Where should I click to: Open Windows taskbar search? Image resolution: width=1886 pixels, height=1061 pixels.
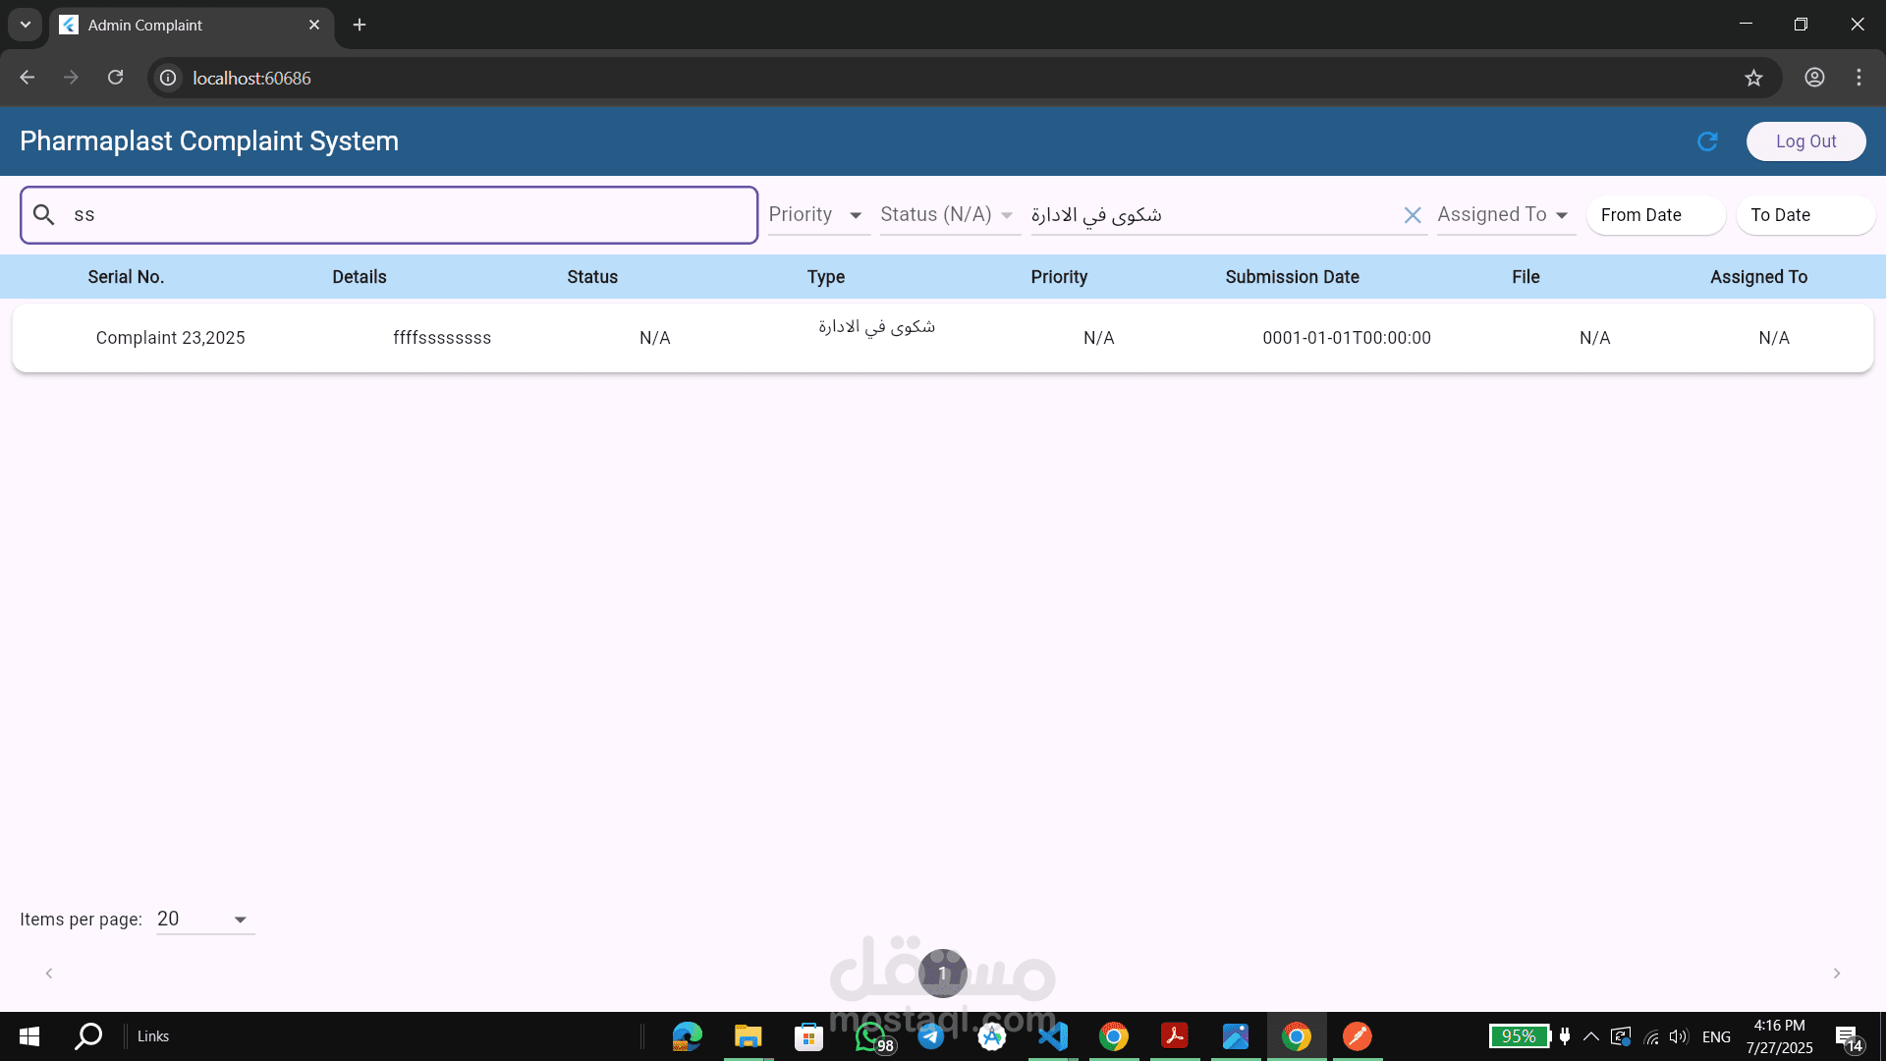pyautogui.click(x=88, y=1036)
